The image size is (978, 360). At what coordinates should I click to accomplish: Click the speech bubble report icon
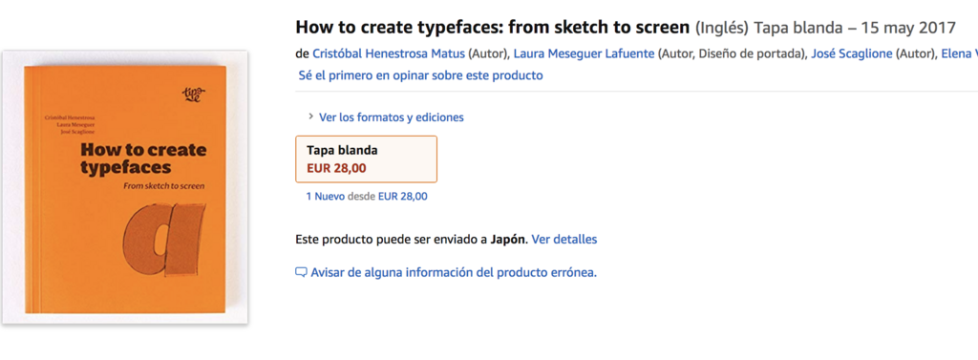(x=301, y=273)
